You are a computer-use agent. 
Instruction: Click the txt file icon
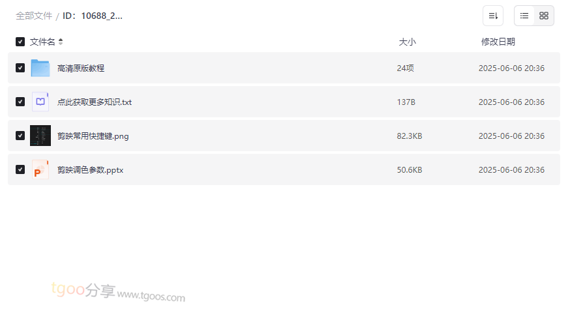(x=40, y=102)
